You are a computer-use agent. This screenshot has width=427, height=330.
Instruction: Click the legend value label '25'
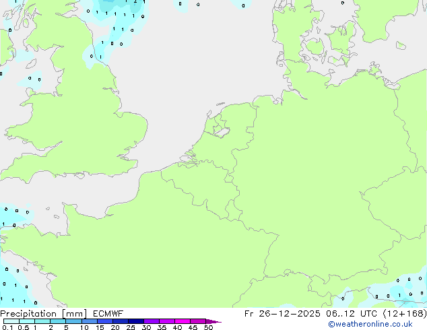coord(131,327)
